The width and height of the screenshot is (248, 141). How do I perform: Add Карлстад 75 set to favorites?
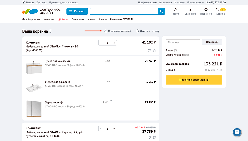click(149, 137)
